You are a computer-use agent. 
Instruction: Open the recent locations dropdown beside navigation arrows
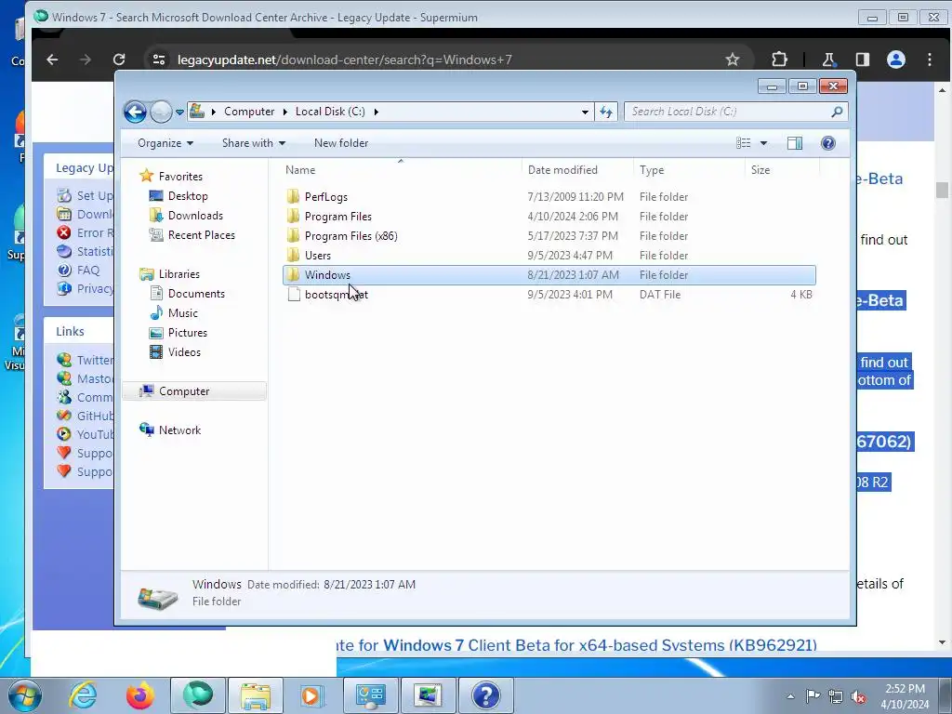tap(179, 112)
